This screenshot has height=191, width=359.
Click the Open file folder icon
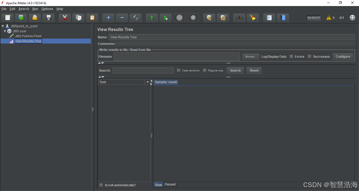[x=35, y=18]
